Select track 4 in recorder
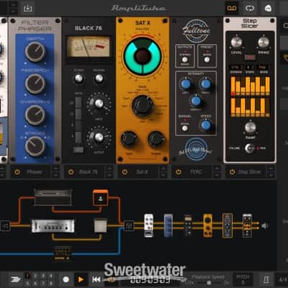Viewport: 288px width, 288px height. coord(51,276)
